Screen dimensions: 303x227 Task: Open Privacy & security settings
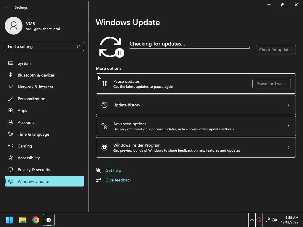44,169
